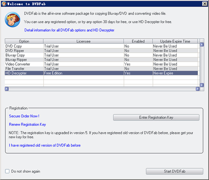The width and height of the screenshot is (209, 180).
Task: Click the table's scroll right arrow
Action: point(198,89)
